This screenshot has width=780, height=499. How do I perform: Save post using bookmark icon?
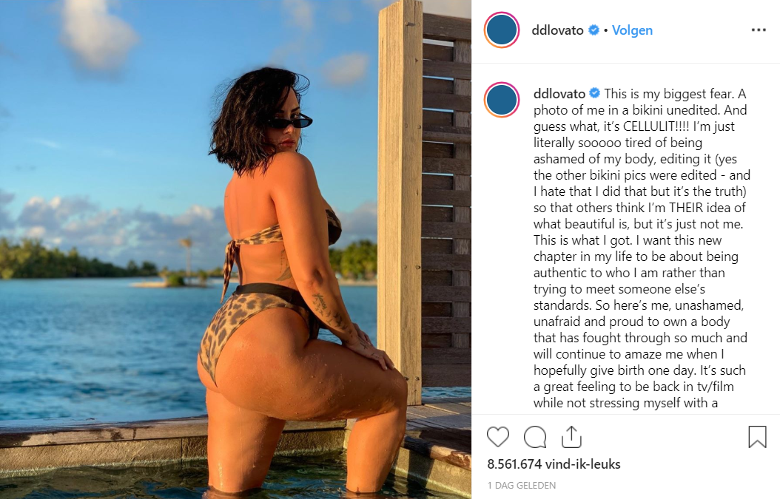coord(757,437)
